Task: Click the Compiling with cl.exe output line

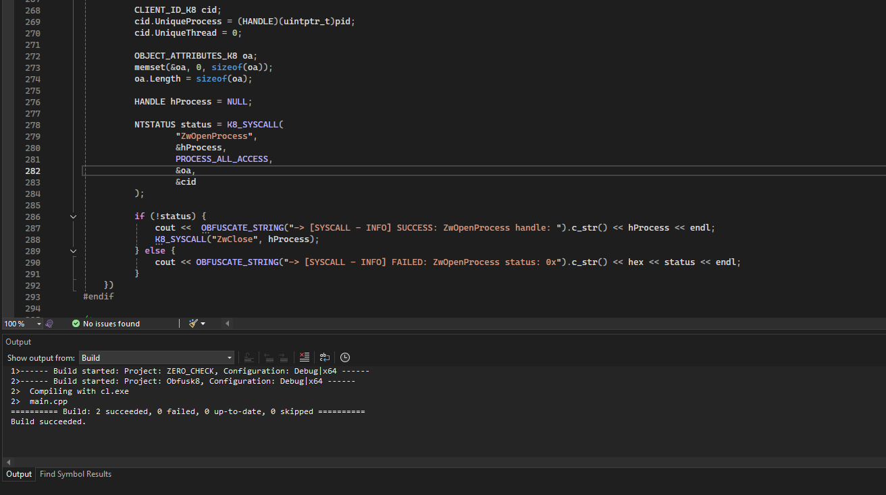Action: 79,391
